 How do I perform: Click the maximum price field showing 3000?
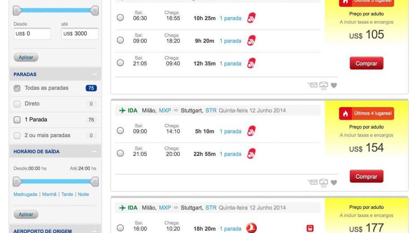[80, 34]
